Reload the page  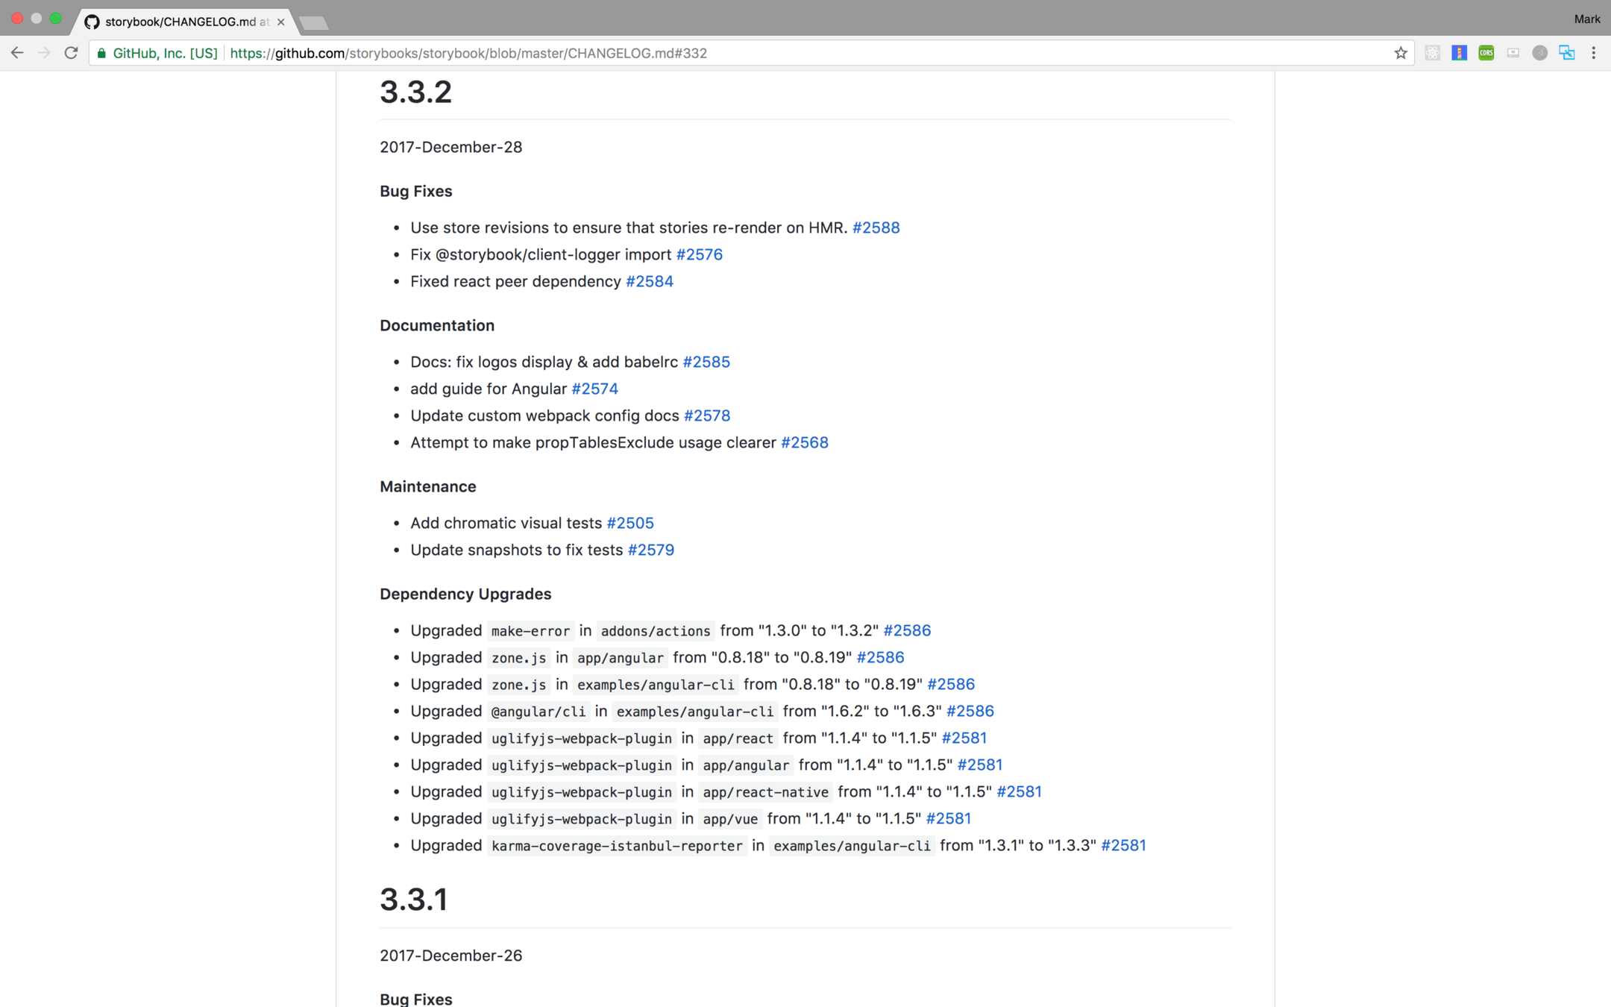tap(71, 53)
